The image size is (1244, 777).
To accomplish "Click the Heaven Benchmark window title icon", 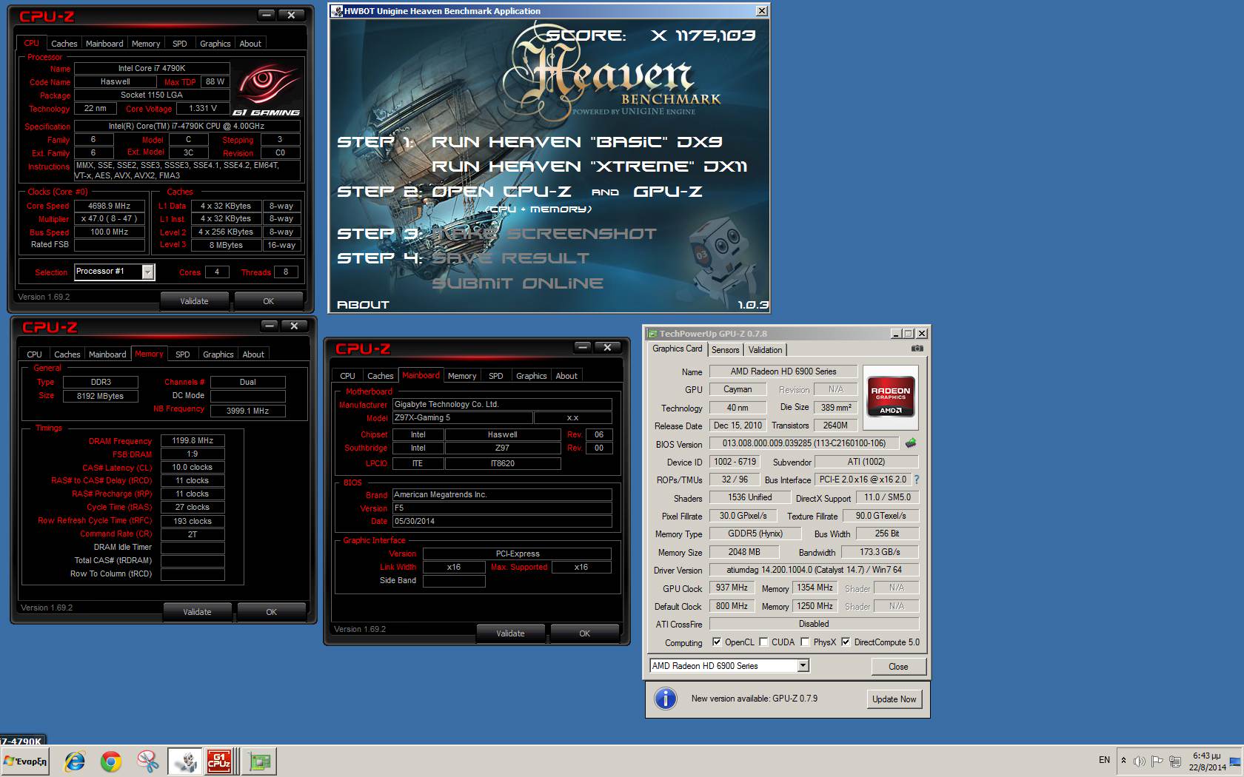I will [337, 11].
